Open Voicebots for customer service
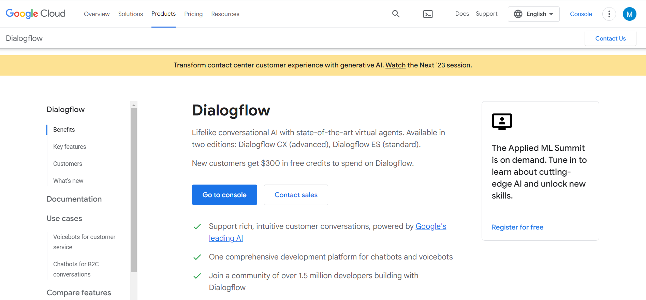 click(x=84, y=242)
